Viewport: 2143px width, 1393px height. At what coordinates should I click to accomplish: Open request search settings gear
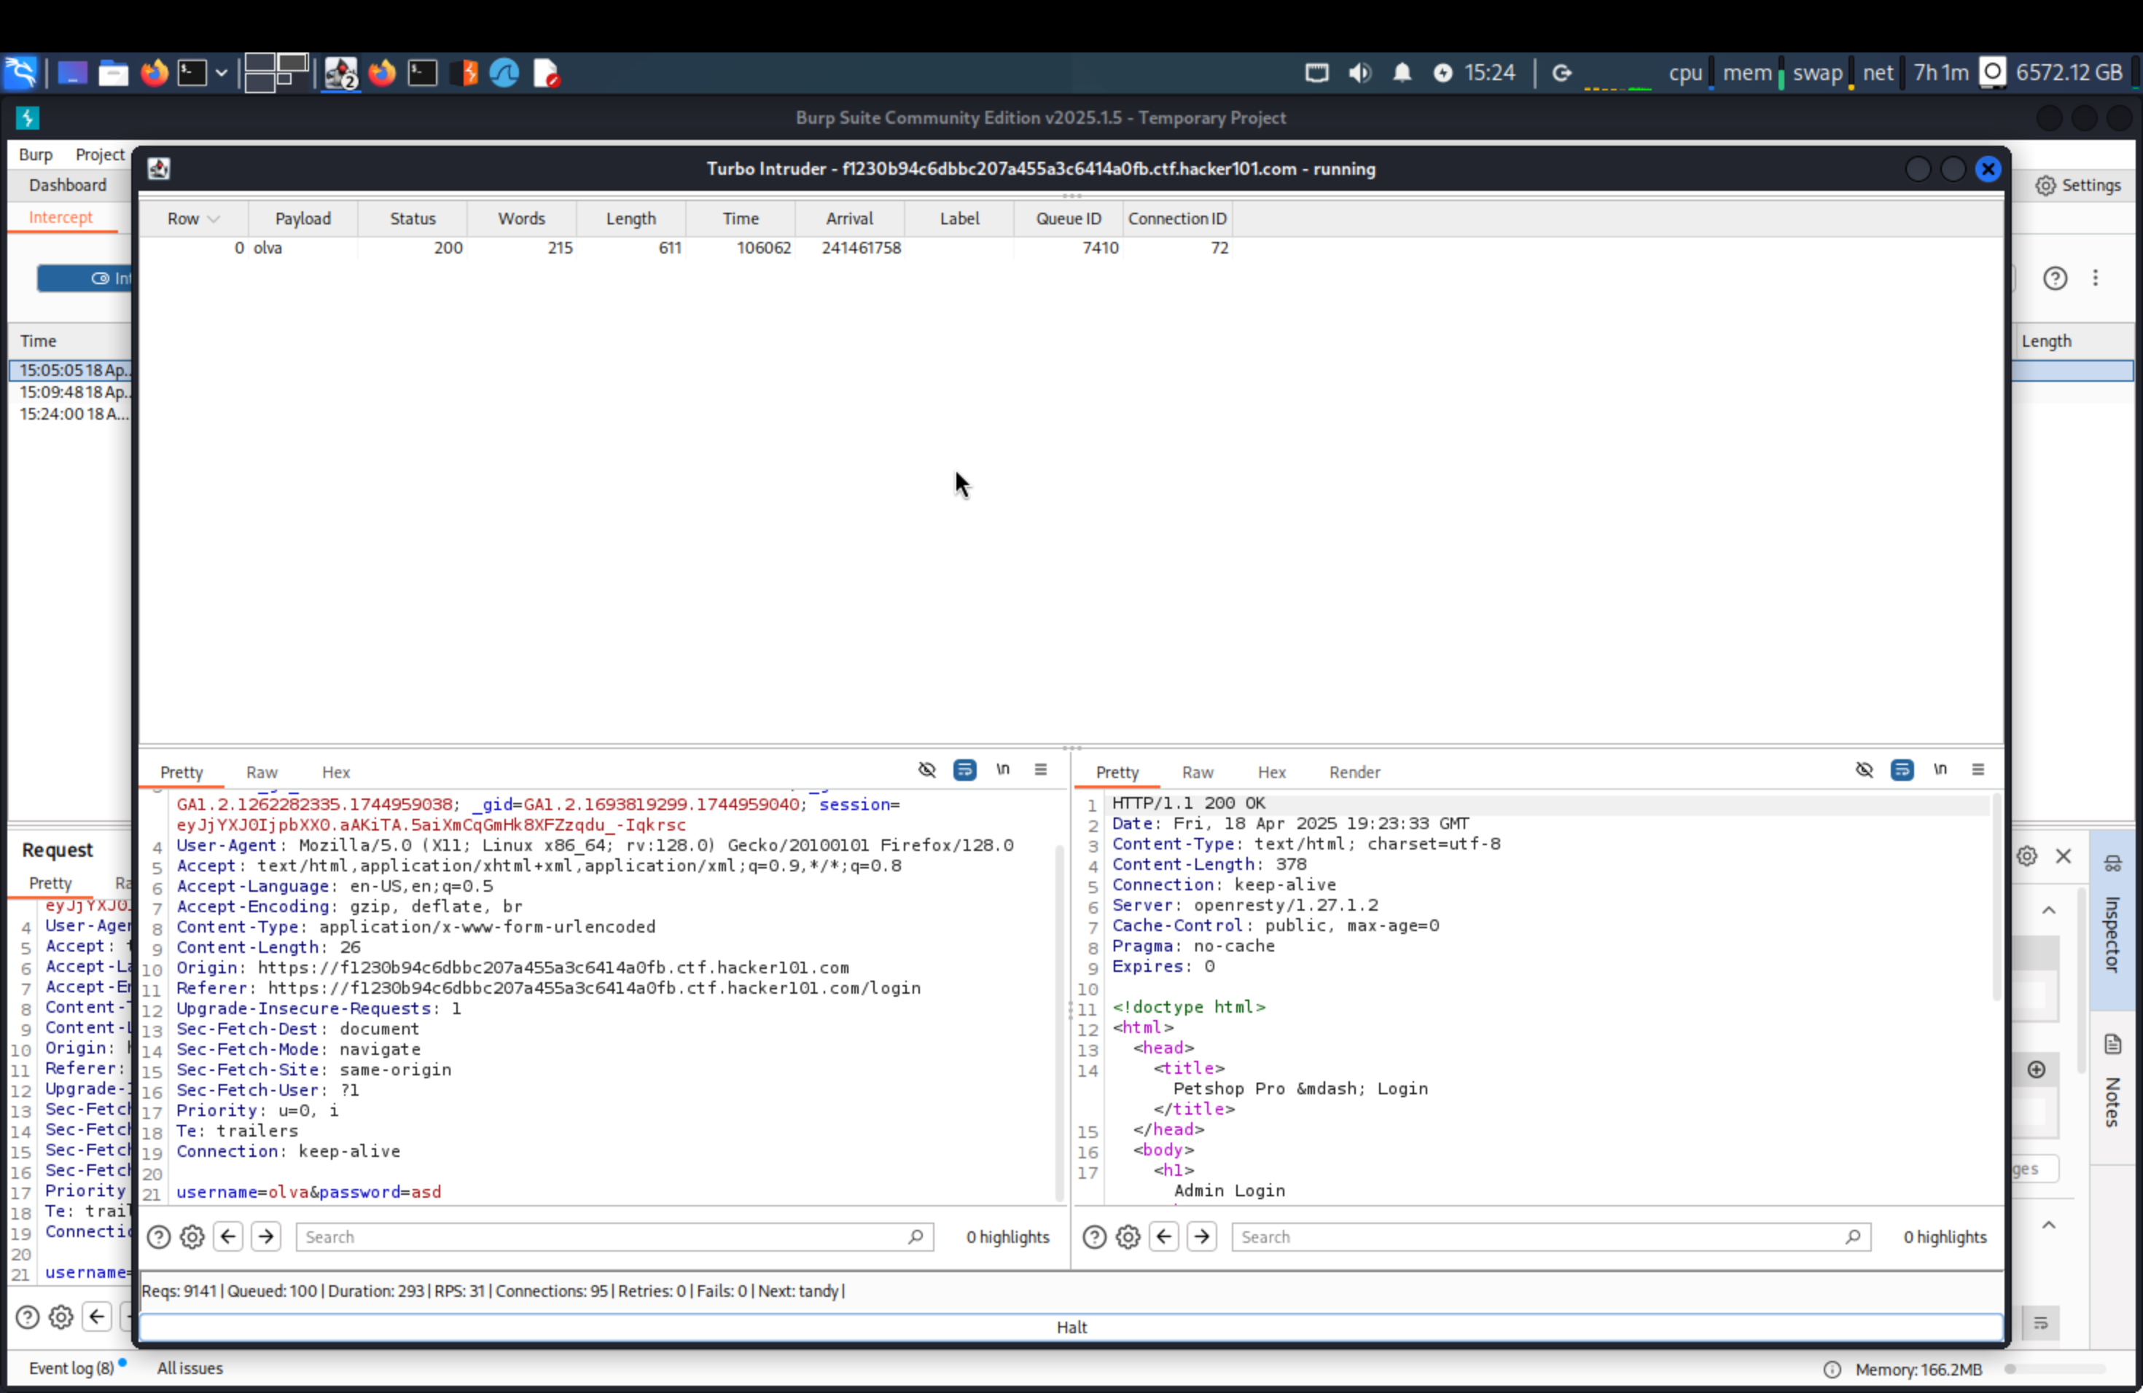192,1237
